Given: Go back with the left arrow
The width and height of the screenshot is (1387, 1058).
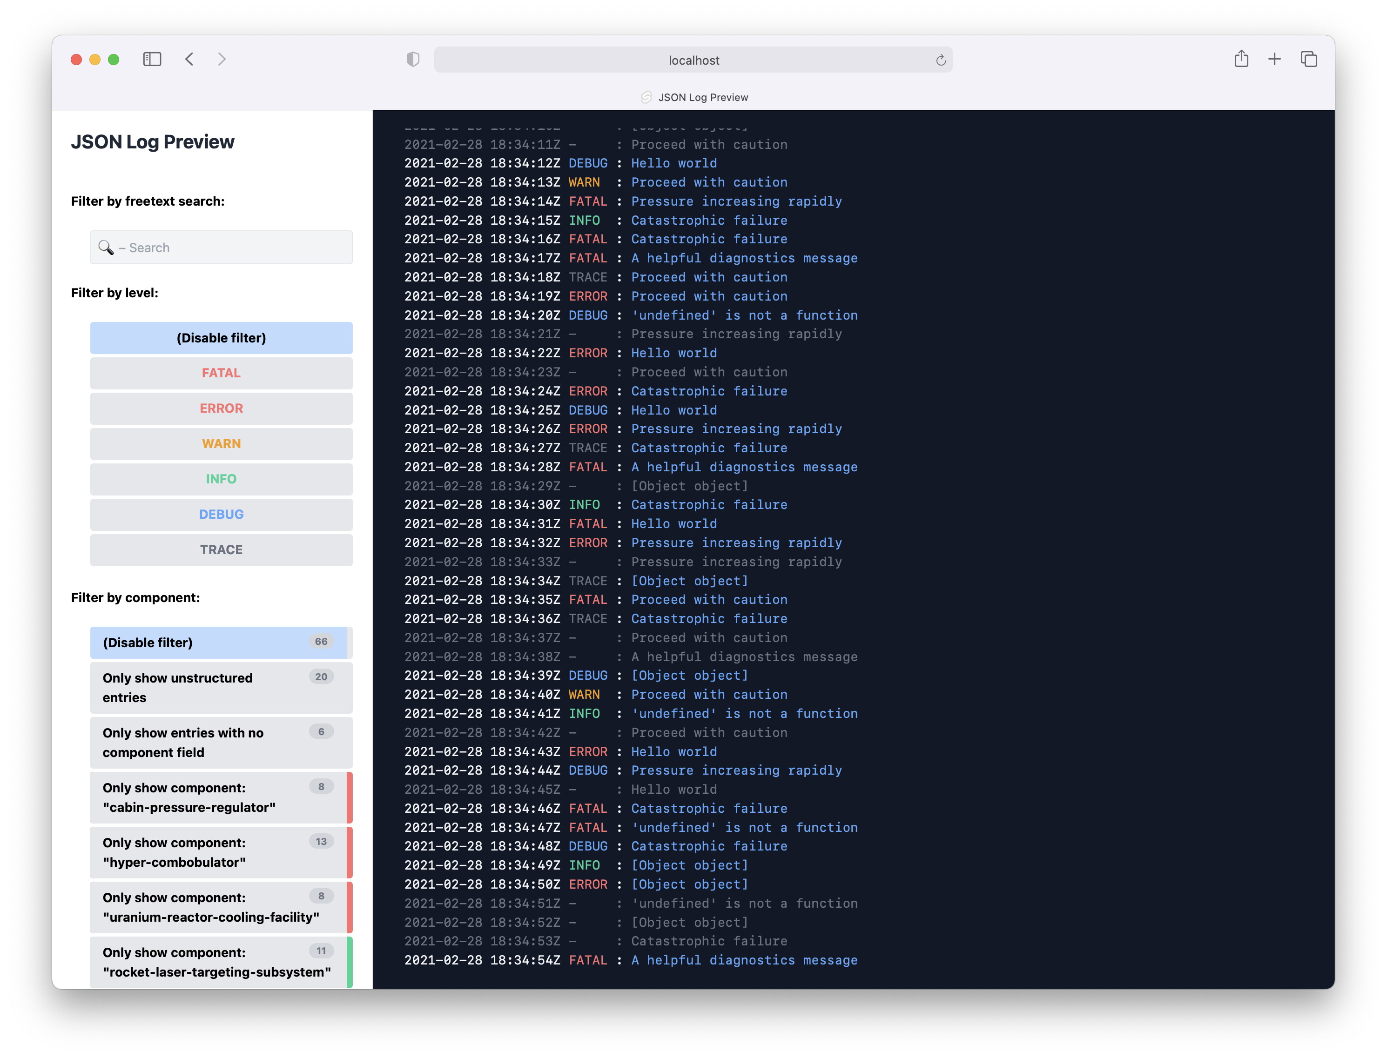Looking at the screenshot, I should [x=189, y=59].
